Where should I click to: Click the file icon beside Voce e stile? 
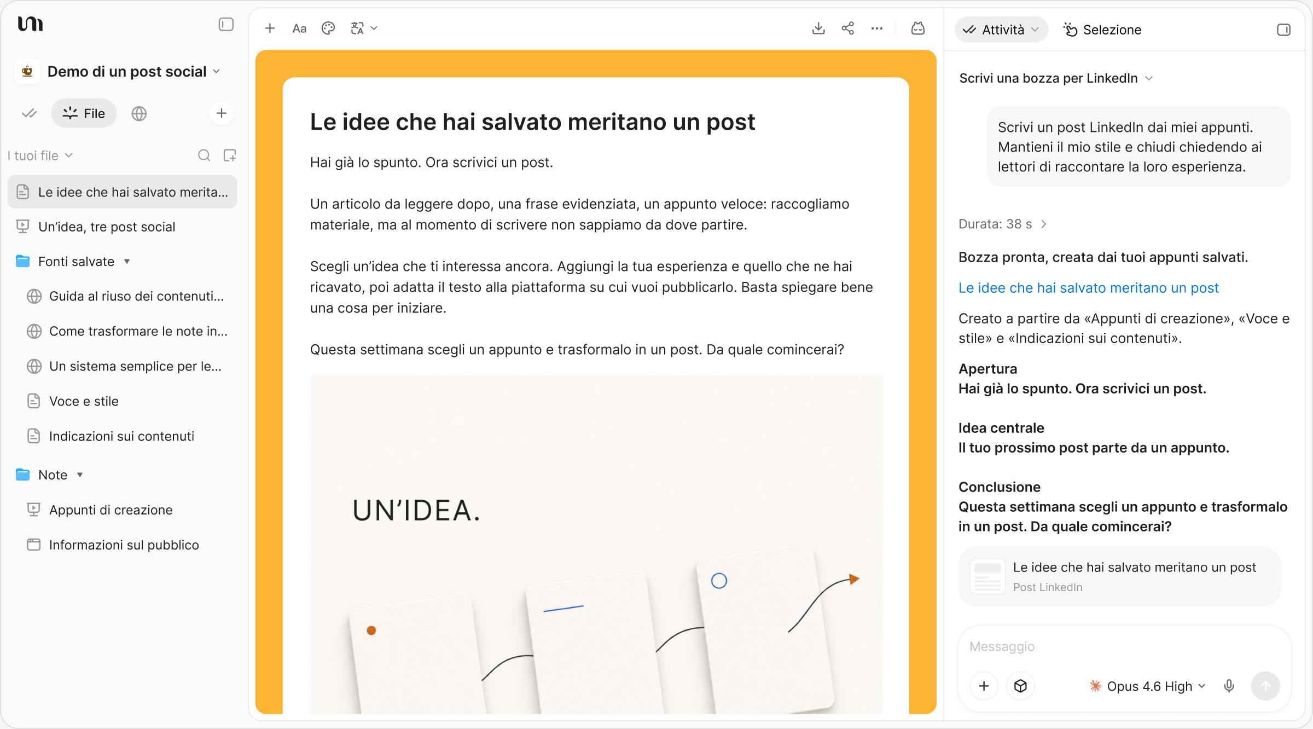click(x=34, y=401)
